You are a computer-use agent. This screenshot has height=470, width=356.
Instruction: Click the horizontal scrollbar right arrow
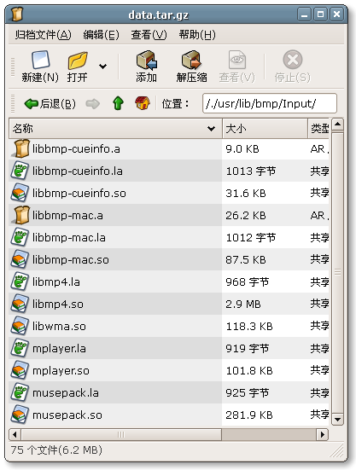tap(323, 434)
